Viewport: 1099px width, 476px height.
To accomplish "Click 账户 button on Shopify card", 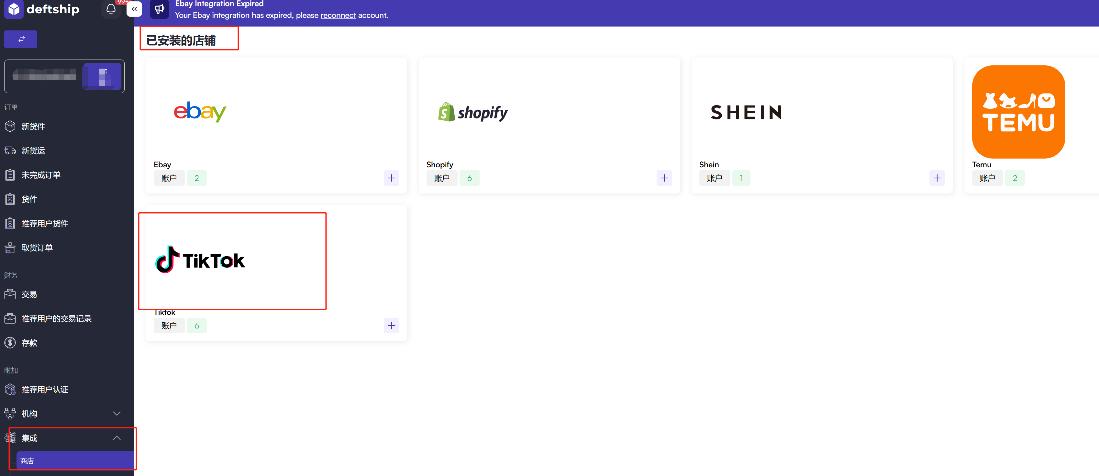I will pos(441,178).
